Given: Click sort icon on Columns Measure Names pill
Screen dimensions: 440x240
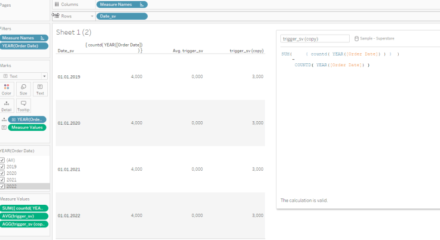Looking at the screenshot, I should [x=142, y=5].
